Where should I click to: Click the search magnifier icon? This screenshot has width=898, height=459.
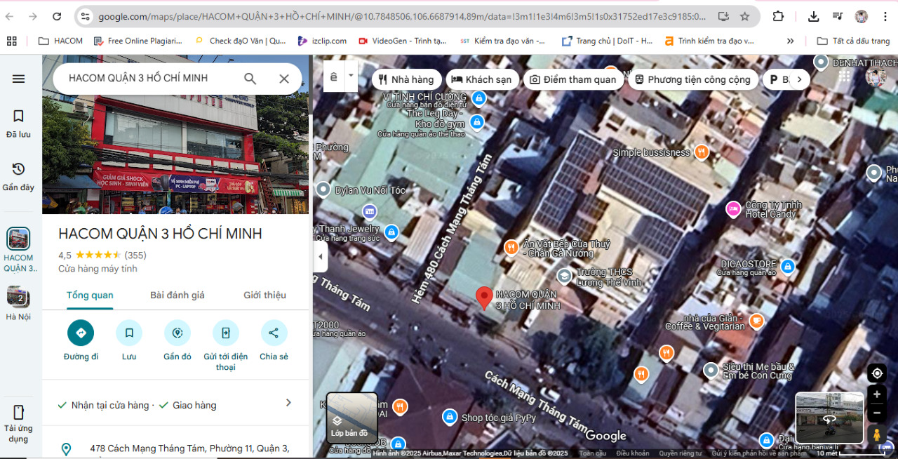[250, 79]
